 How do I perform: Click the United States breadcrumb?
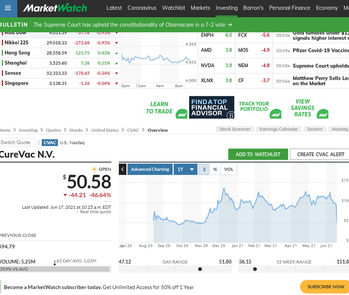pos(105,130)
